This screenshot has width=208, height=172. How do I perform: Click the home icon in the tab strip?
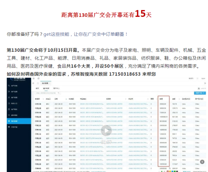38,83
